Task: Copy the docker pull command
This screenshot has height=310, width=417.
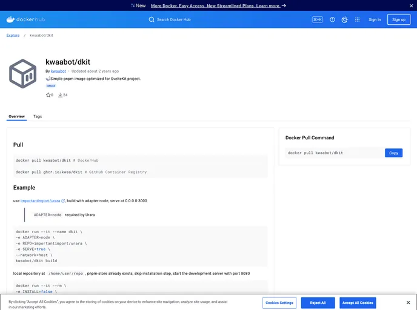Action: point(393,153)
